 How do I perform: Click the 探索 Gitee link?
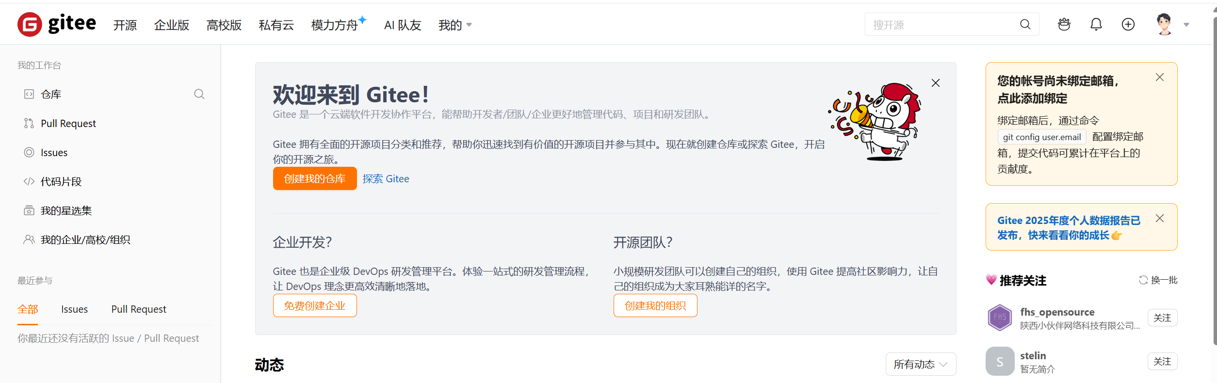(x=386, y=178)
